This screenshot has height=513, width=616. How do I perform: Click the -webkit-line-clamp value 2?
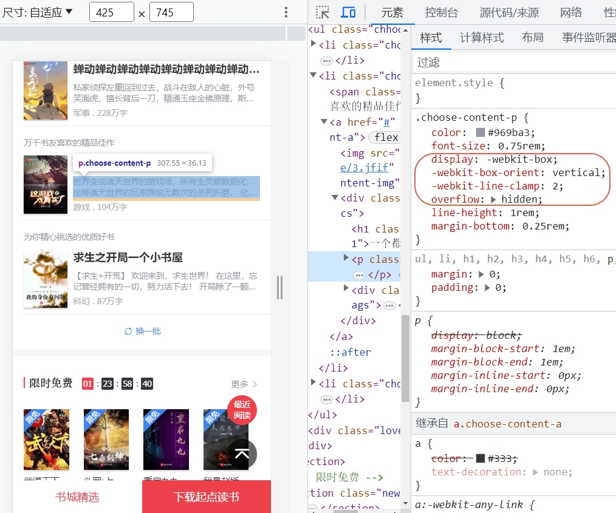tap(555, 186)
